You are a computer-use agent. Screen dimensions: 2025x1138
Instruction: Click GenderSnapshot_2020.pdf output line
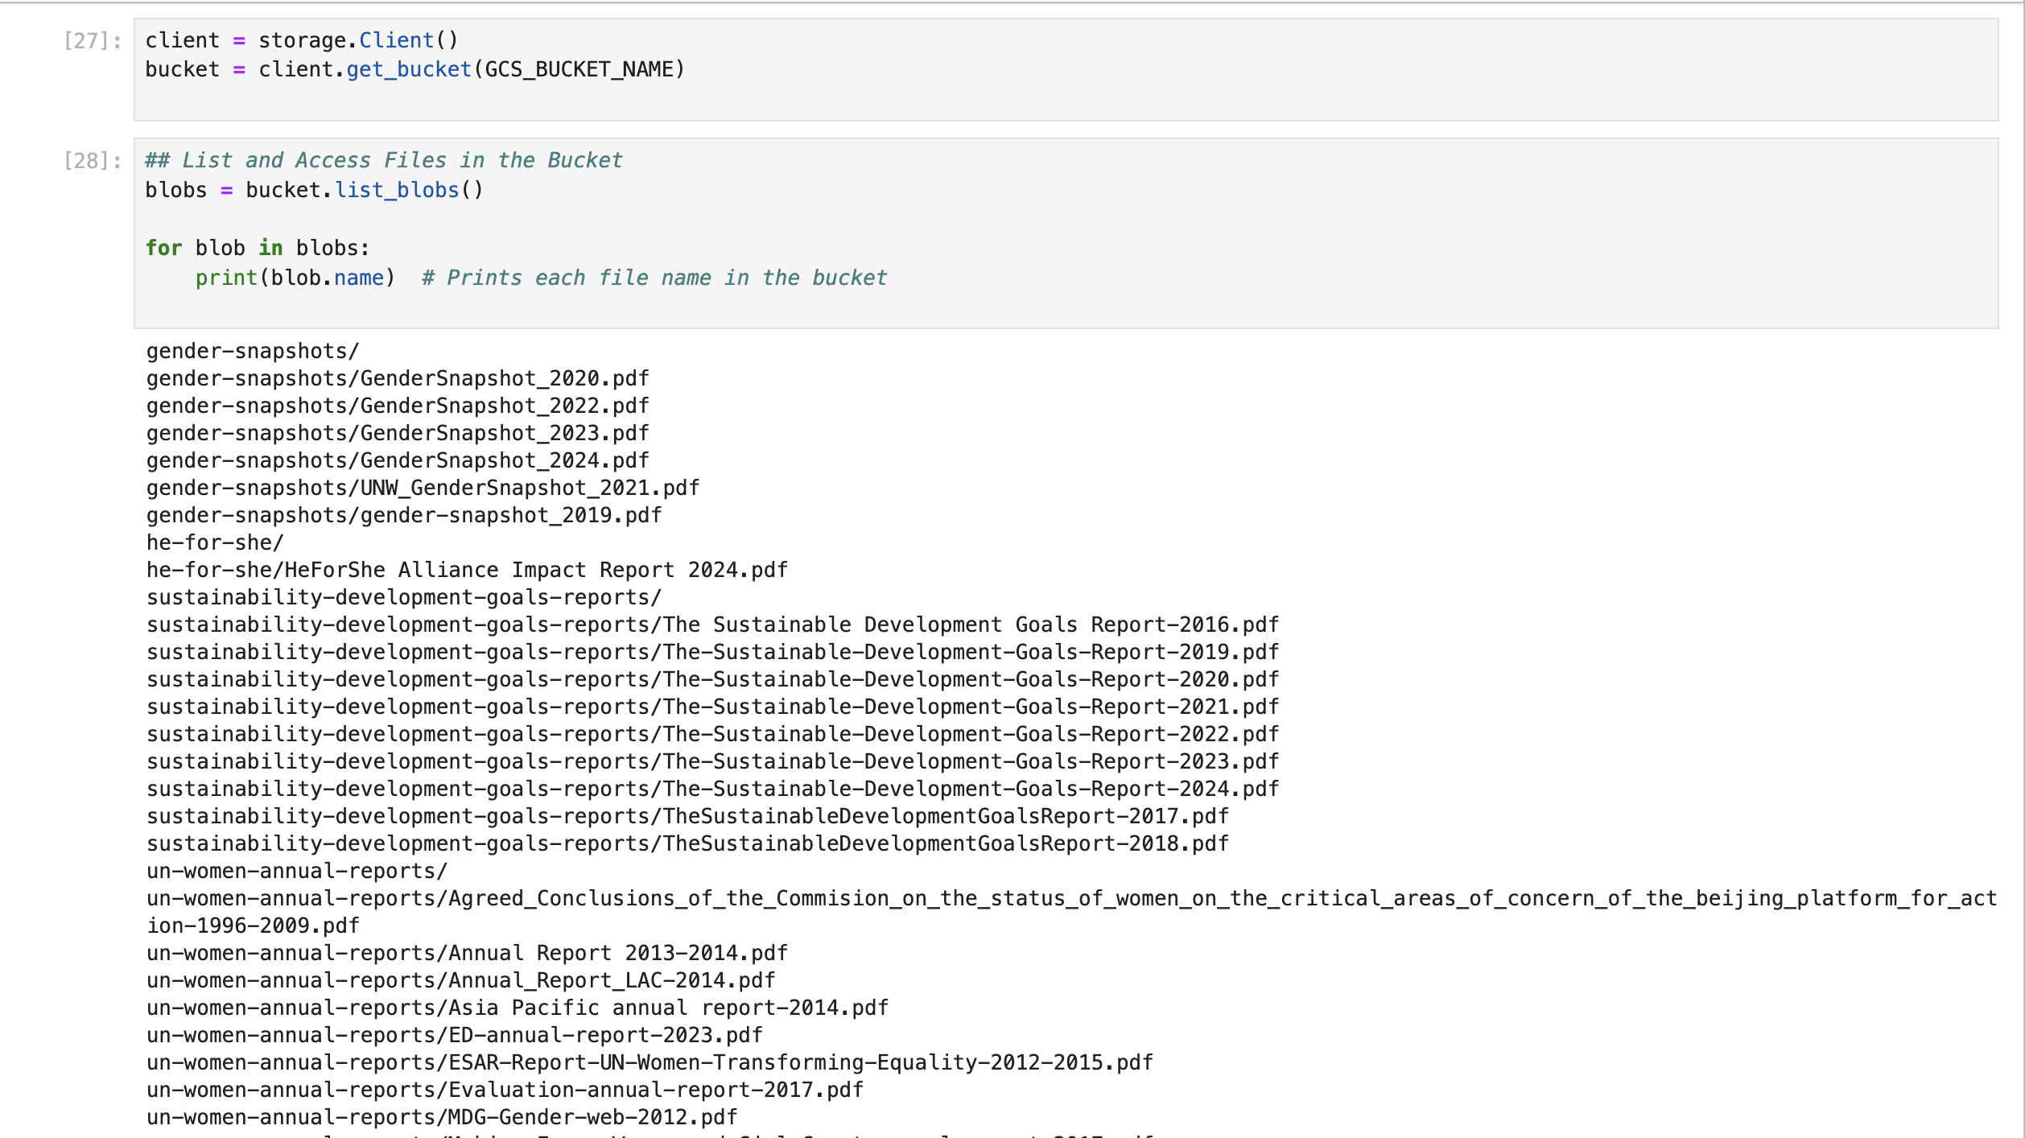coord(397,378)
